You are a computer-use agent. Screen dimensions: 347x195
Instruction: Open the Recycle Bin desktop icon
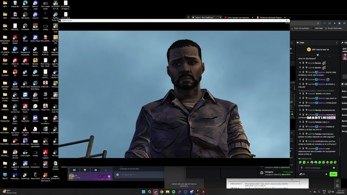coord(15,4)
